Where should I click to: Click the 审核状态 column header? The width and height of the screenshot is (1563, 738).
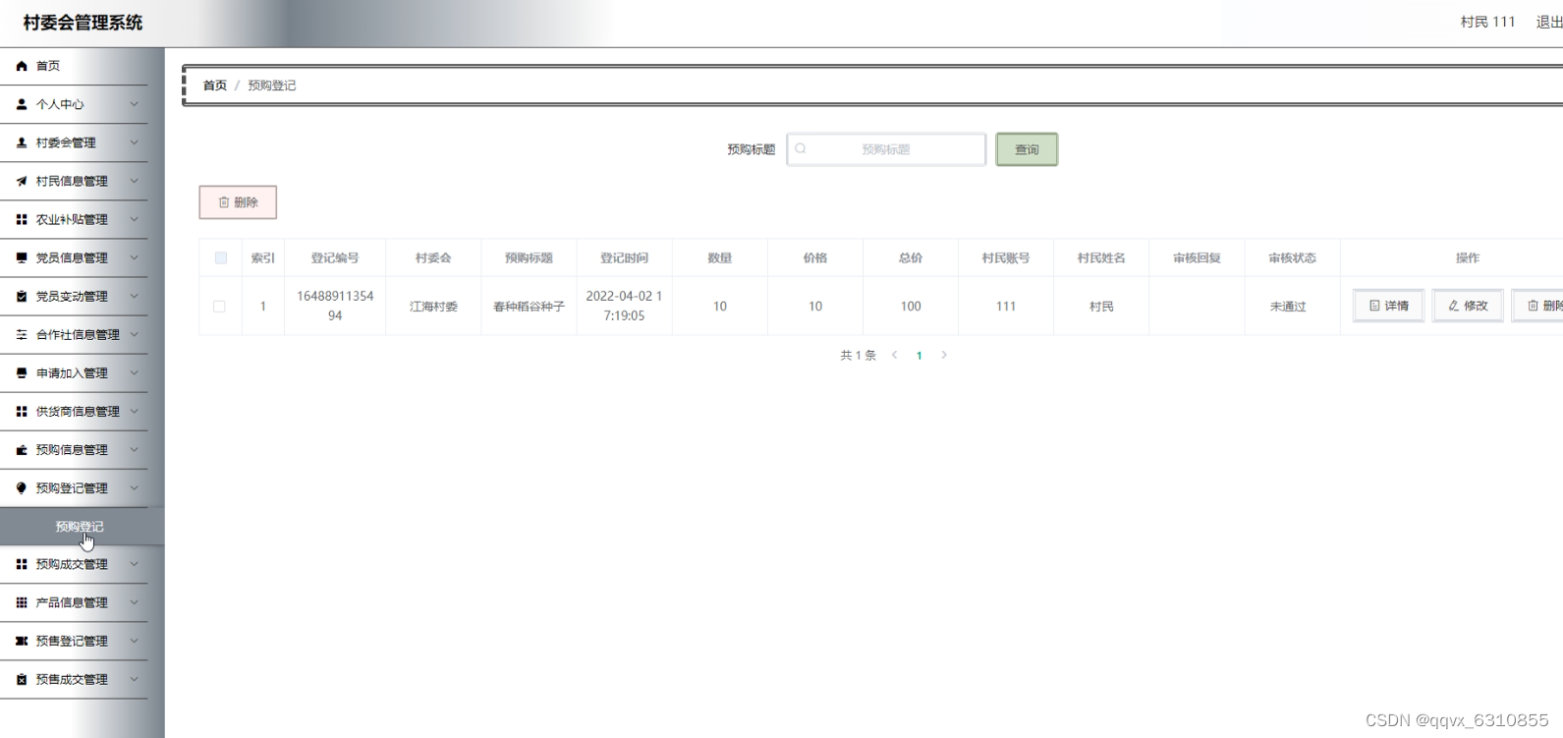(1292, 257)
